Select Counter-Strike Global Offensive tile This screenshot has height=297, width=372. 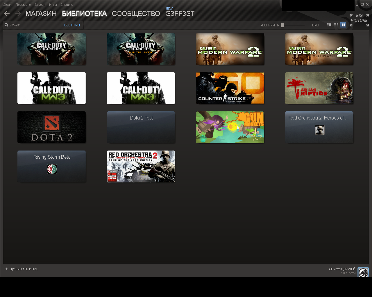click(230, 88)
